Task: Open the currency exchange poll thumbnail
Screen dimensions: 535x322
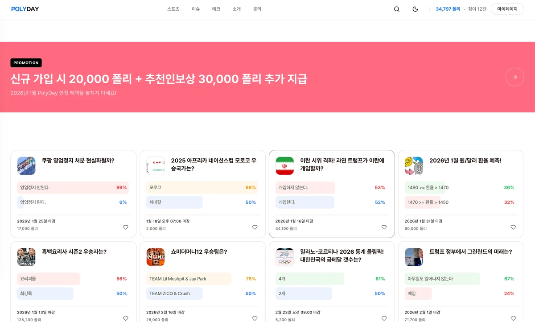Action: [414, 166]
